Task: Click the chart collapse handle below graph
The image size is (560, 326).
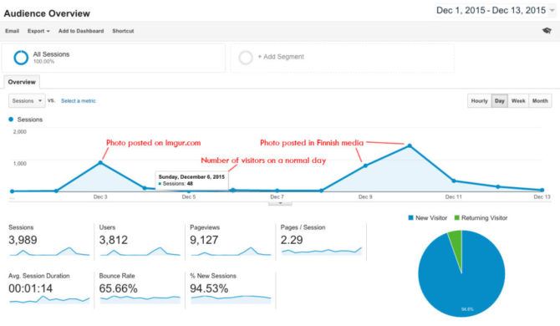Action: [x=280, y=203]
